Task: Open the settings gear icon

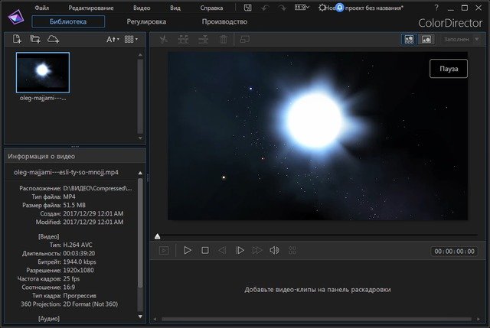Action: 322,8
